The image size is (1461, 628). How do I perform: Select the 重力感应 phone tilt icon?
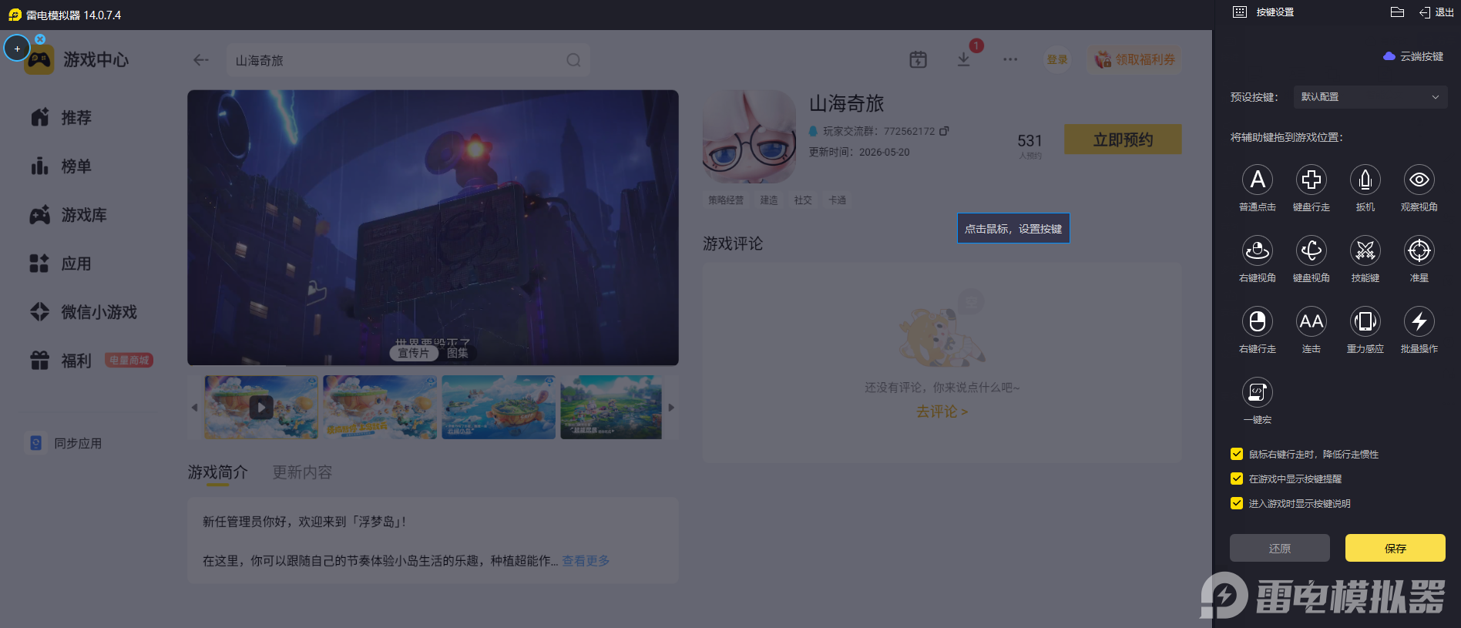tap(1365, 321)
